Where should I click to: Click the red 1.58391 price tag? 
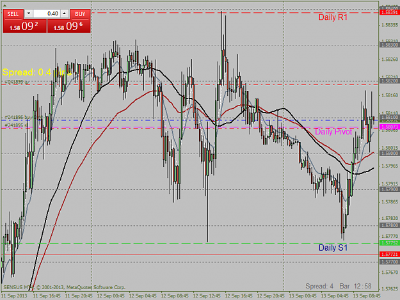coord(389,13)
